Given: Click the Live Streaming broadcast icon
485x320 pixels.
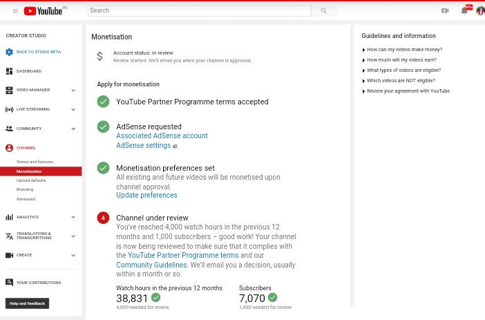Looking at the screenshot, I should pyautogui.click(x=9, y=109).
